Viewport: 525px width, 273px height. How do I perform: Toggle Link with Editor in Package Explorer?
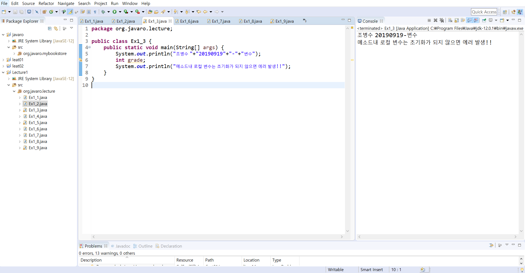click(x=56, y=28)
